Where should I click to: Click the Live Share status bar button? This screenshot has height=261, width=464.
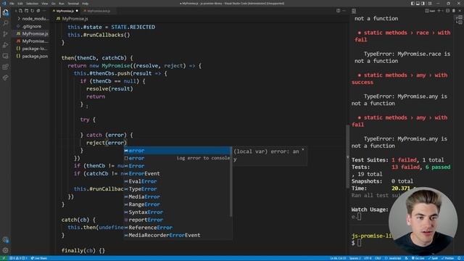39,258
